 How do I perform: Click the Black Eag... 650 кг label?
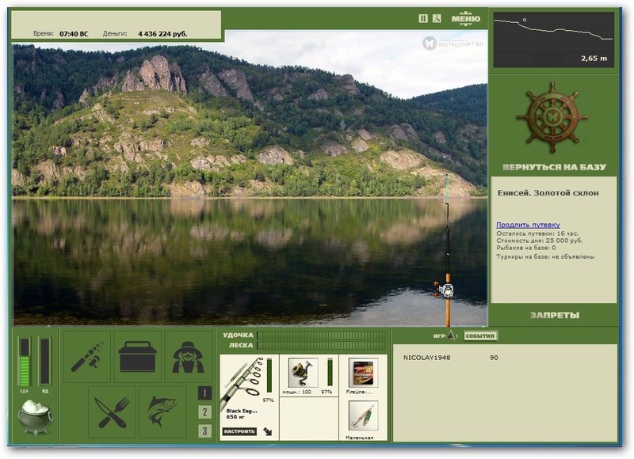click(x=242, y=414)
